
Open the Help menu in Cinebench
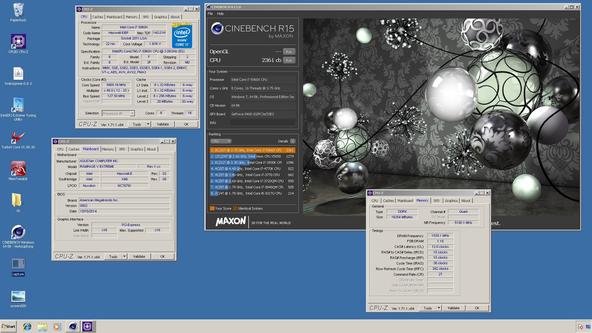coord(220,14)
